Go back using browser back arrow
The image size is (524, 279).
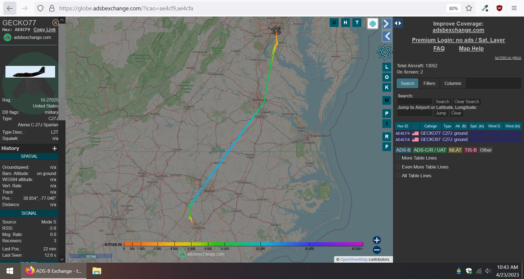[x=10, y=8]
